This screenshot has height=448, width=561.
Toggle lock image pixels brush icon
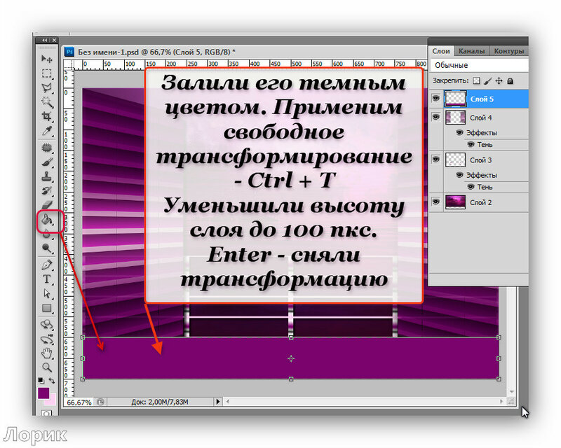(x=487, y=81)
